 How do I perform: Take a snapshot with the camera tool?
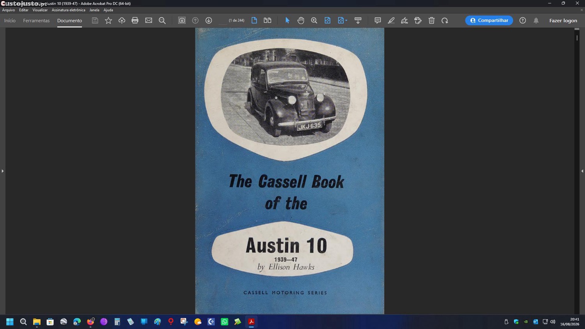pos(182,20)
